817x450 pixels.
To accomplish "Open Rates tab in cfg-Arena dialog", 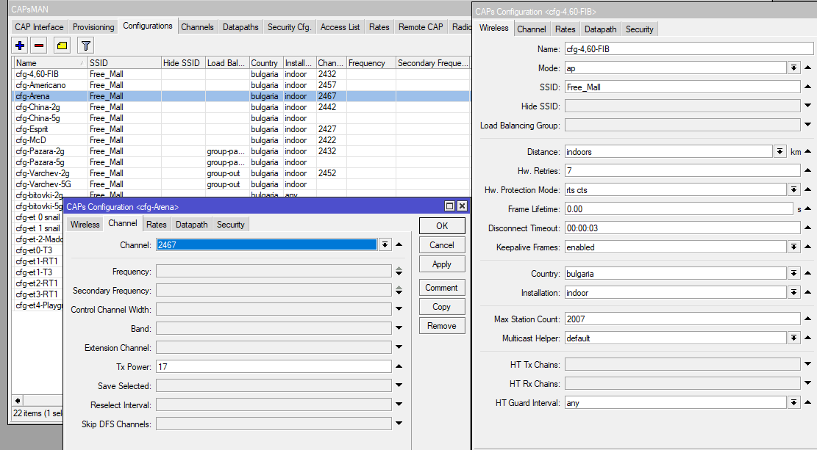I will coord(157,224).
